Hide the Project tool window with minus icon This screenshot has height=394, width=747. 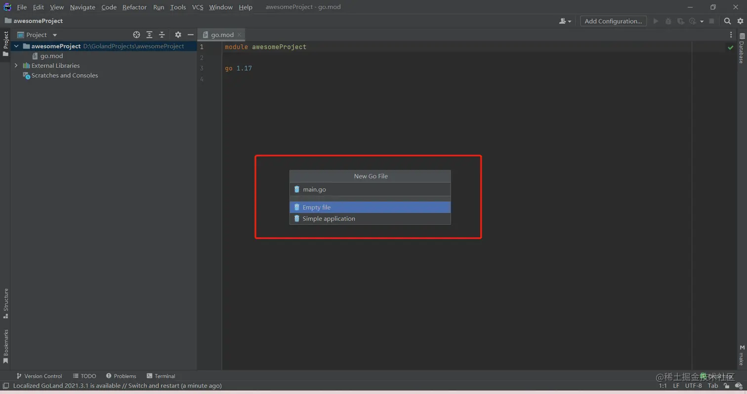click(x=190, y=35)
